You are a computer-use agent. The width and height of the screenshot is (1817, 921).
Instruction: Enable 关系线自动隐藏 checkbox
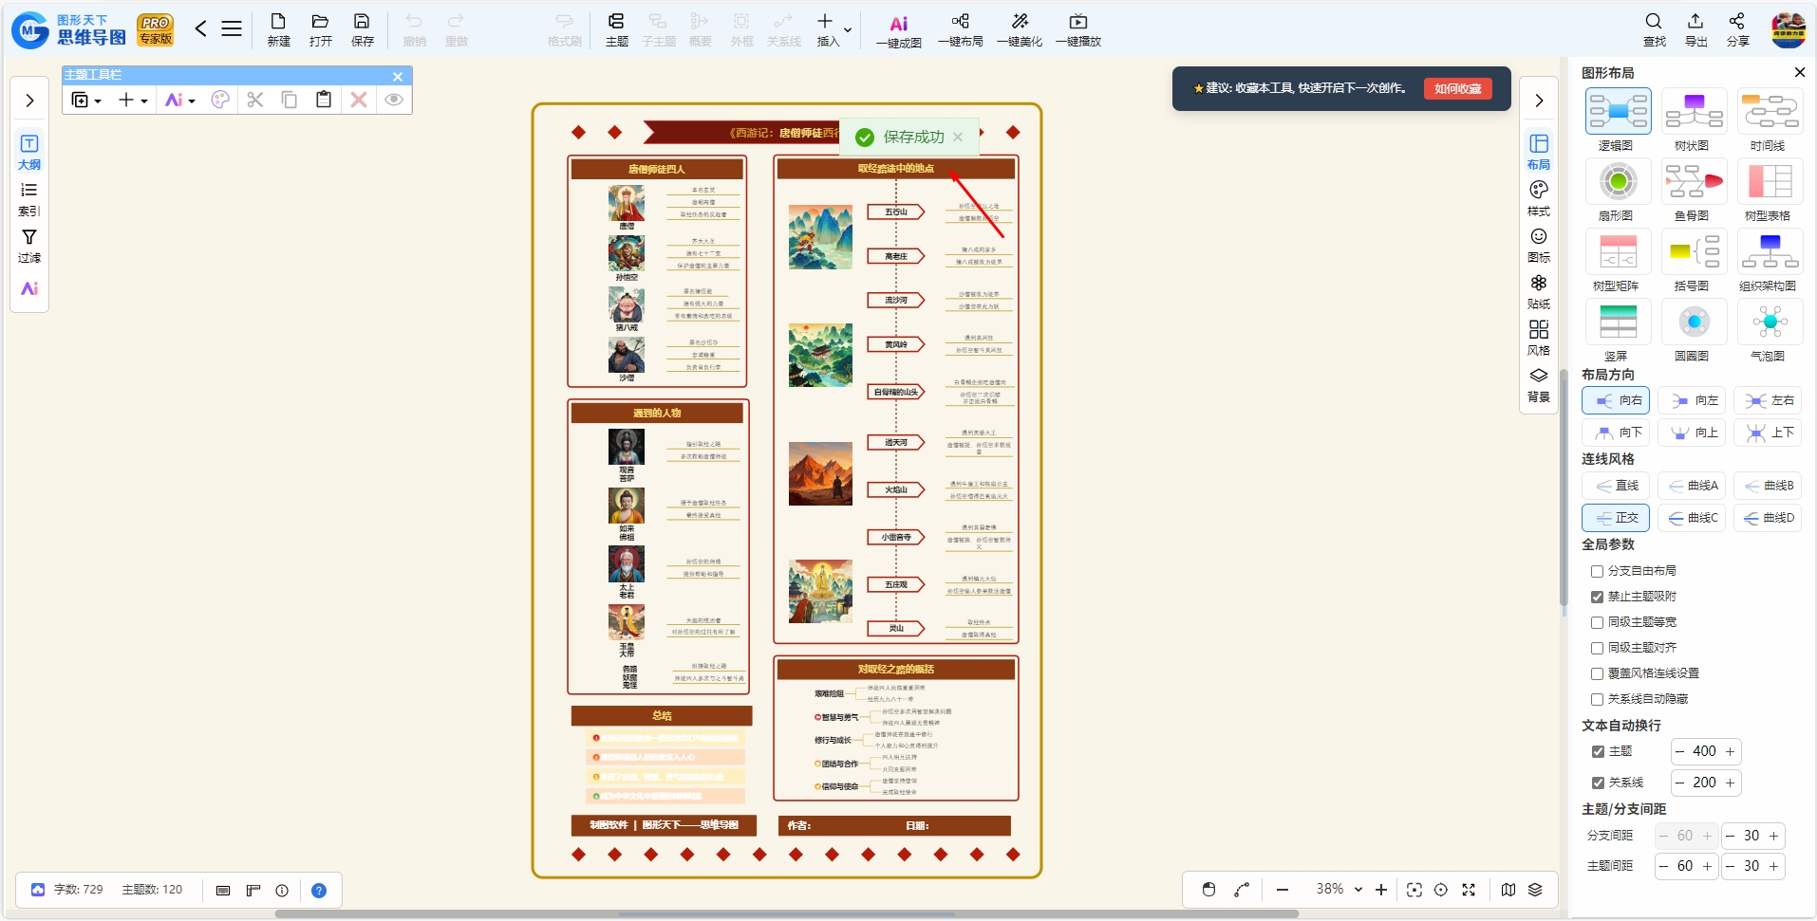1597,699
